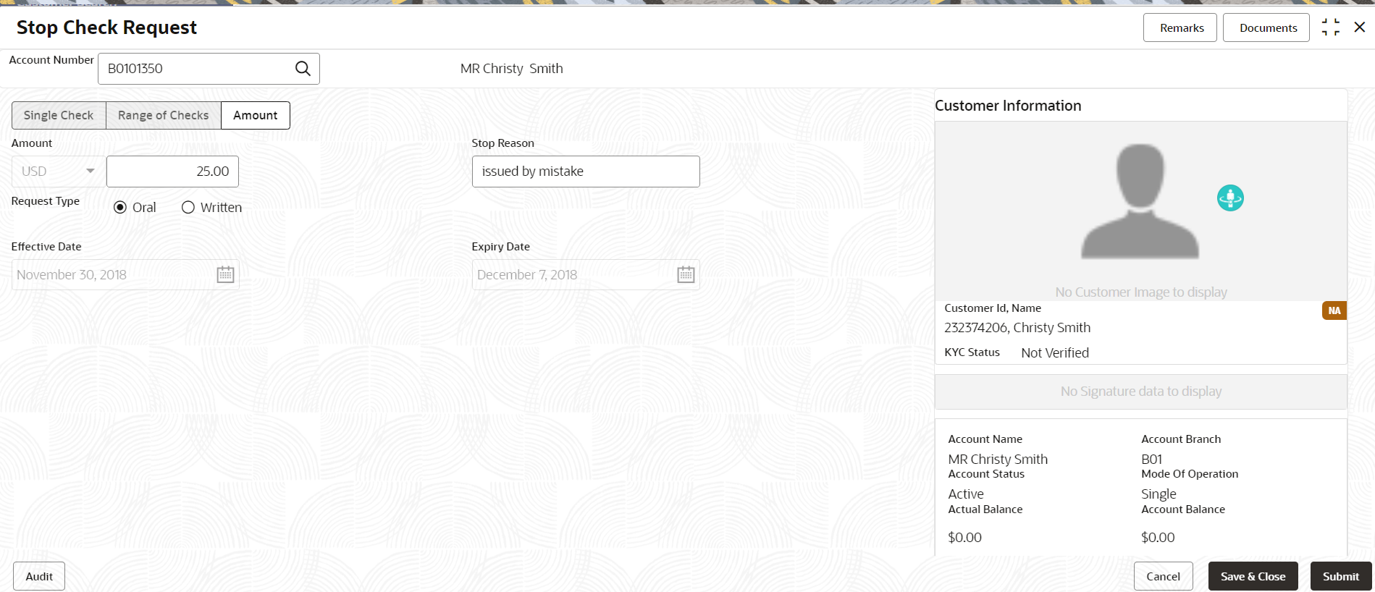
Task: Click the Actual Balance value $0.00
Action: (964, 538)
